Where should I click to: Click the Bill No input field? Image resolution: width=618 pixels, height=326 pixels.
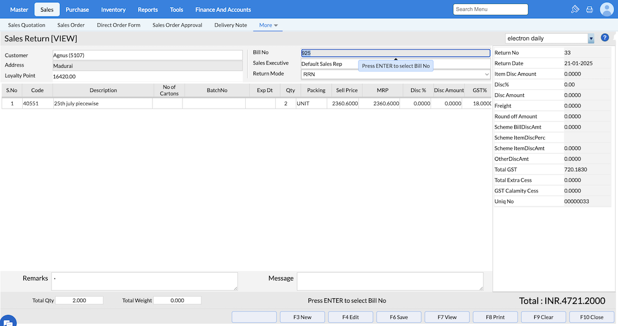tap(396, 53)
